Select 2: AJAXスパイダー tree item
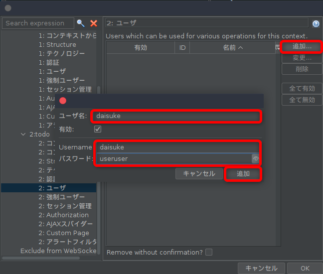Viewport: 323px width, 274px height. pos(65,224)
